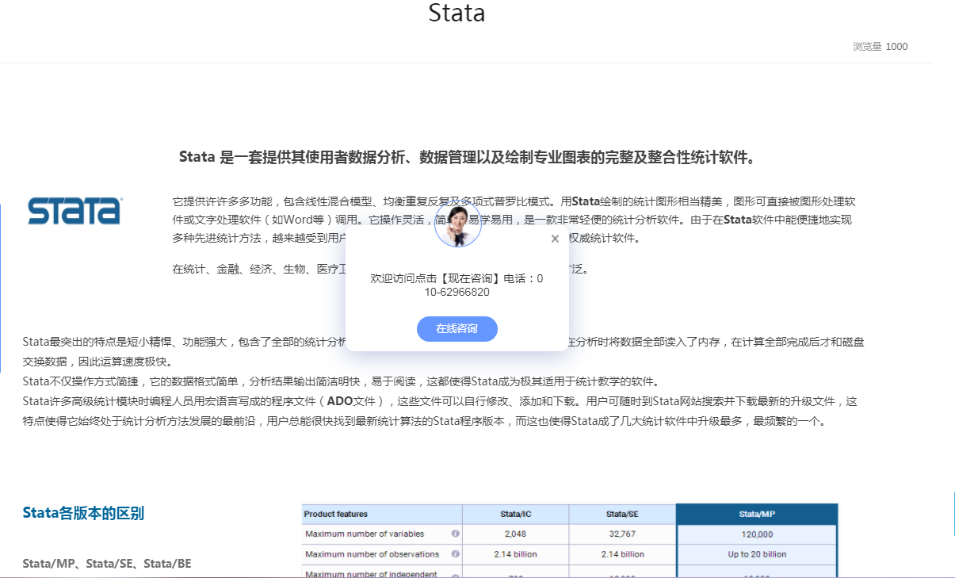Click the Stata/MP、Stata/SE、Stata/BE text

pyautogui.click(x=107, y=564)
